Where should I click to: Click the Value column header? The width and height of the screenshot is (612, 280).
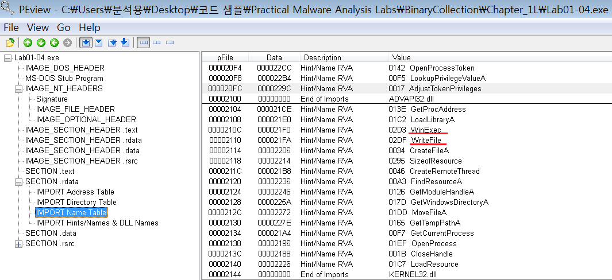click(500, 58)
